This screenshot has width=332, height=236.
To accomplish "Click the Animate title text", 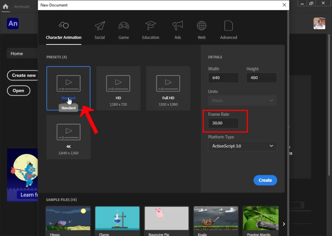I will tap(22, 7).
